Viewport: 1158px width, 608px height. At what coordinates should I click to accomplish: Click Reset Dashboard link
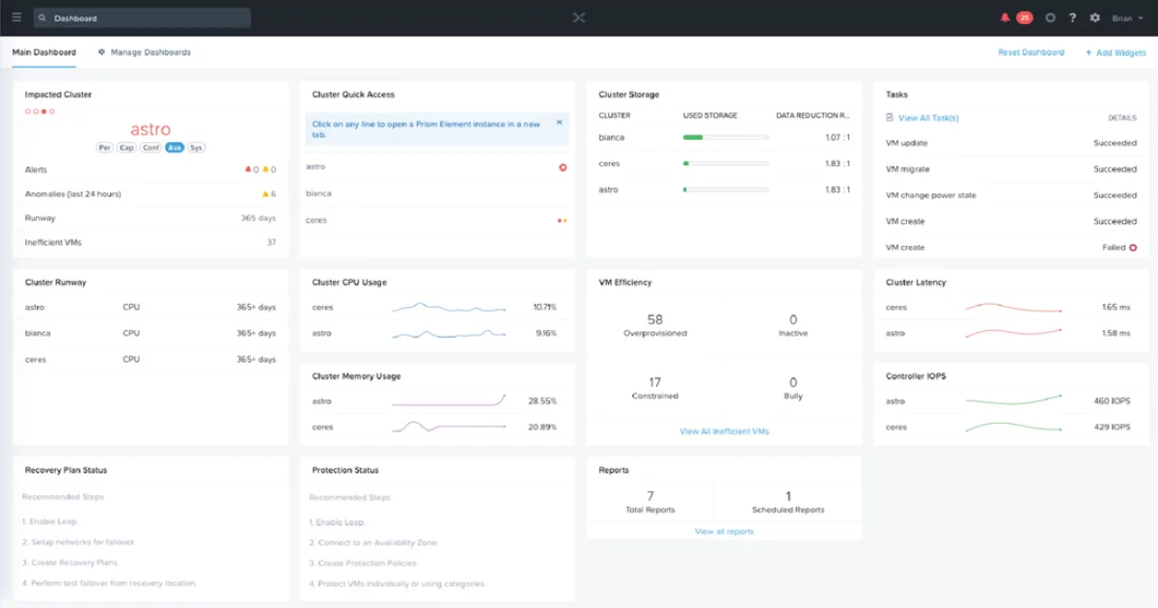pyautogui.click(x=1031, y=52)
